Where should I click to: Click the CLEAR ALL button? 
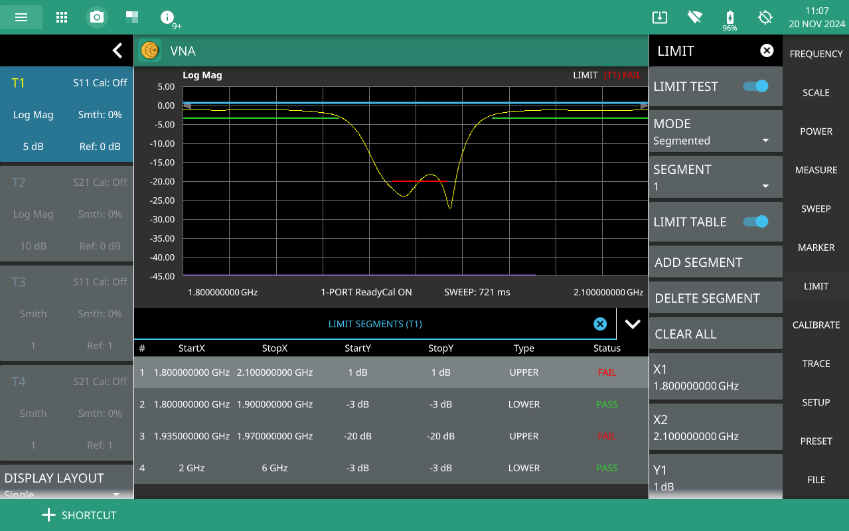click(716, 334)
